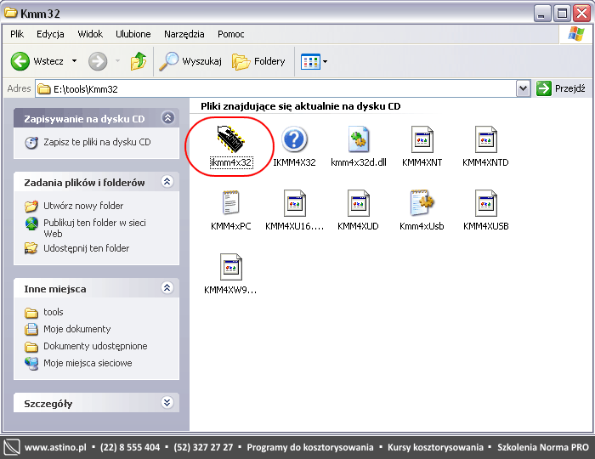Screen dimensions: 595x459
Task: Toggle the Foldery folder tree pane
Action: (258, 61)
